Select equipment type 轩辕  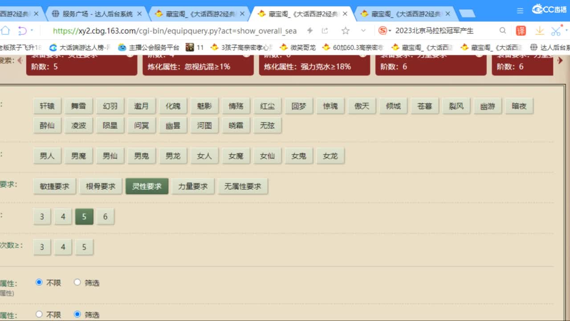47,106
